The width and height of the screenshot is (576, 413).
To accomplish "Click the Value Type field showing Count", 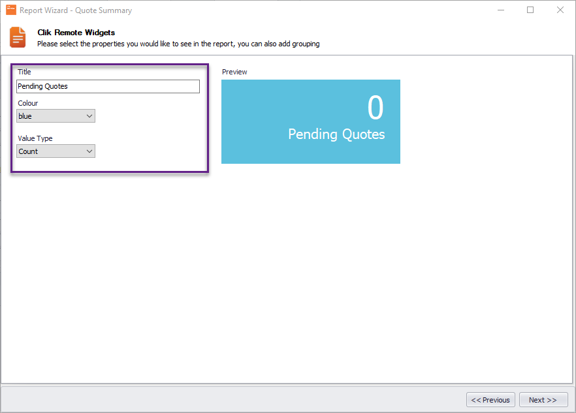I will point(49,151).
